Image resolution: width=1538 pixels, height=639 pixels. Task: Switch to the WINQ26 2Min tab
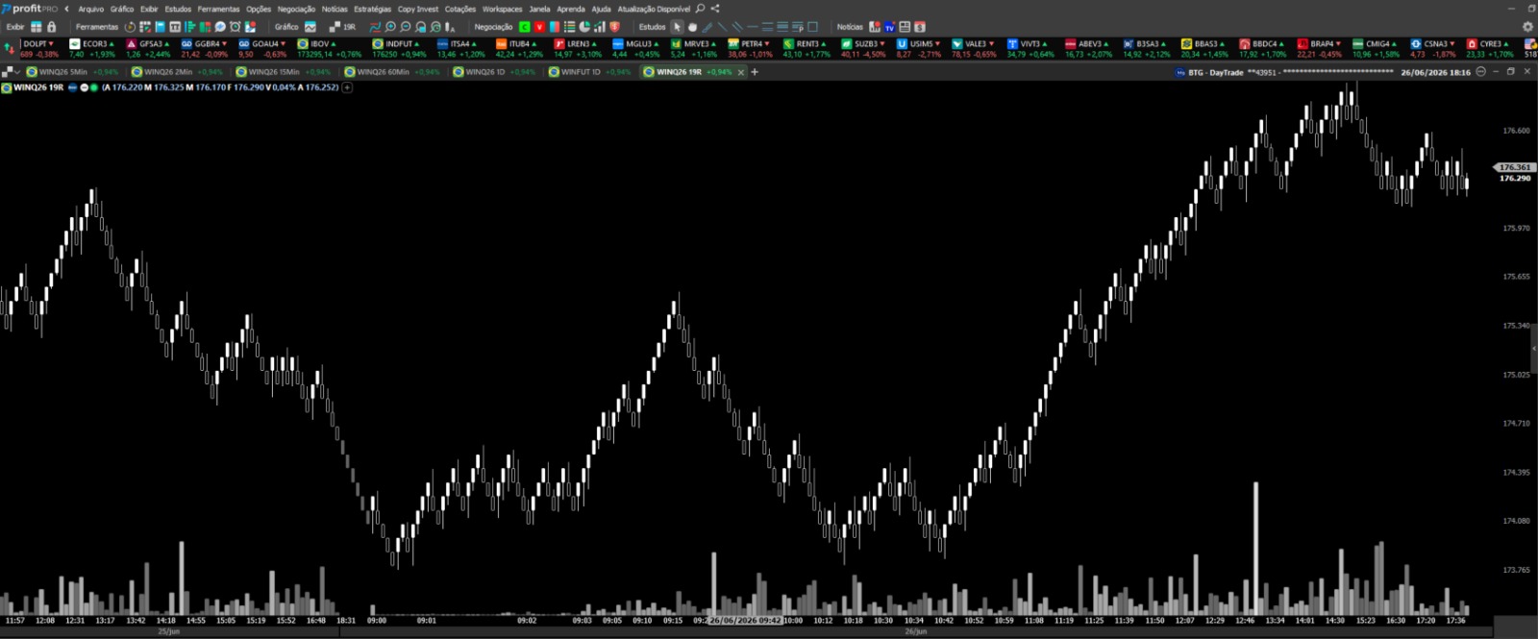tap(176, 72)
